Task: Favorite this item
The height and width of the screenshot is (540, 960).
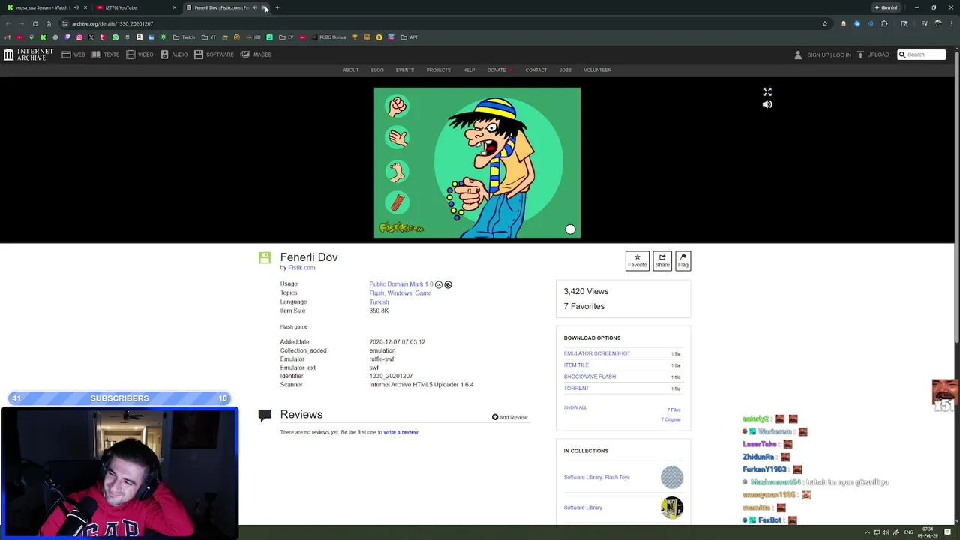Action: 637,261
